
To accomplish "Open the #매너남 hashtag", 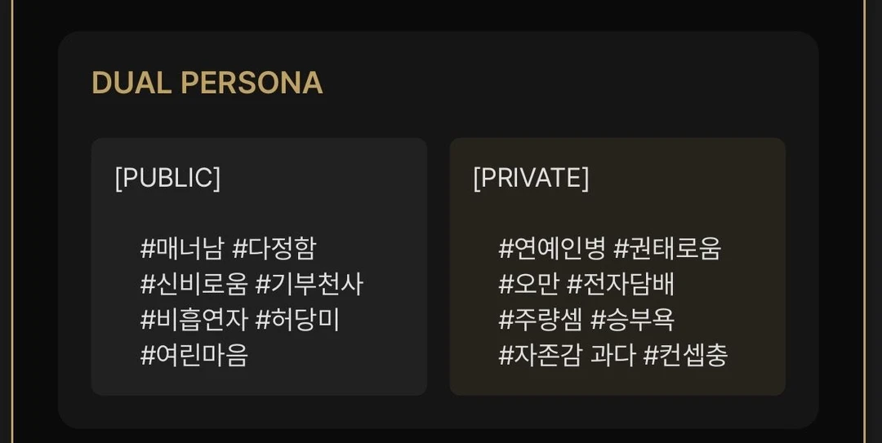I will click(182, 248).
